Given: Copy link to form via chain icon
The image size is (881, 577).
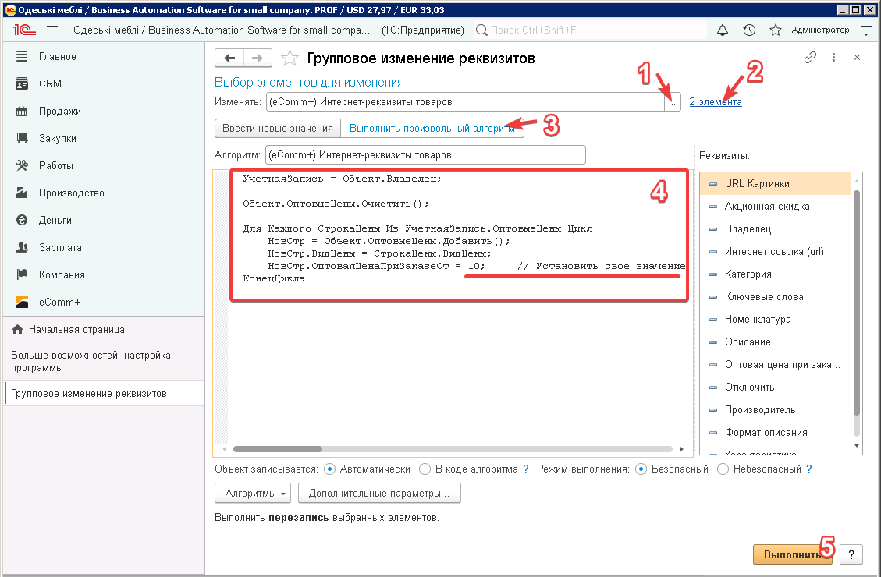Looking at the screenshot, I should (x=811, y=58).
